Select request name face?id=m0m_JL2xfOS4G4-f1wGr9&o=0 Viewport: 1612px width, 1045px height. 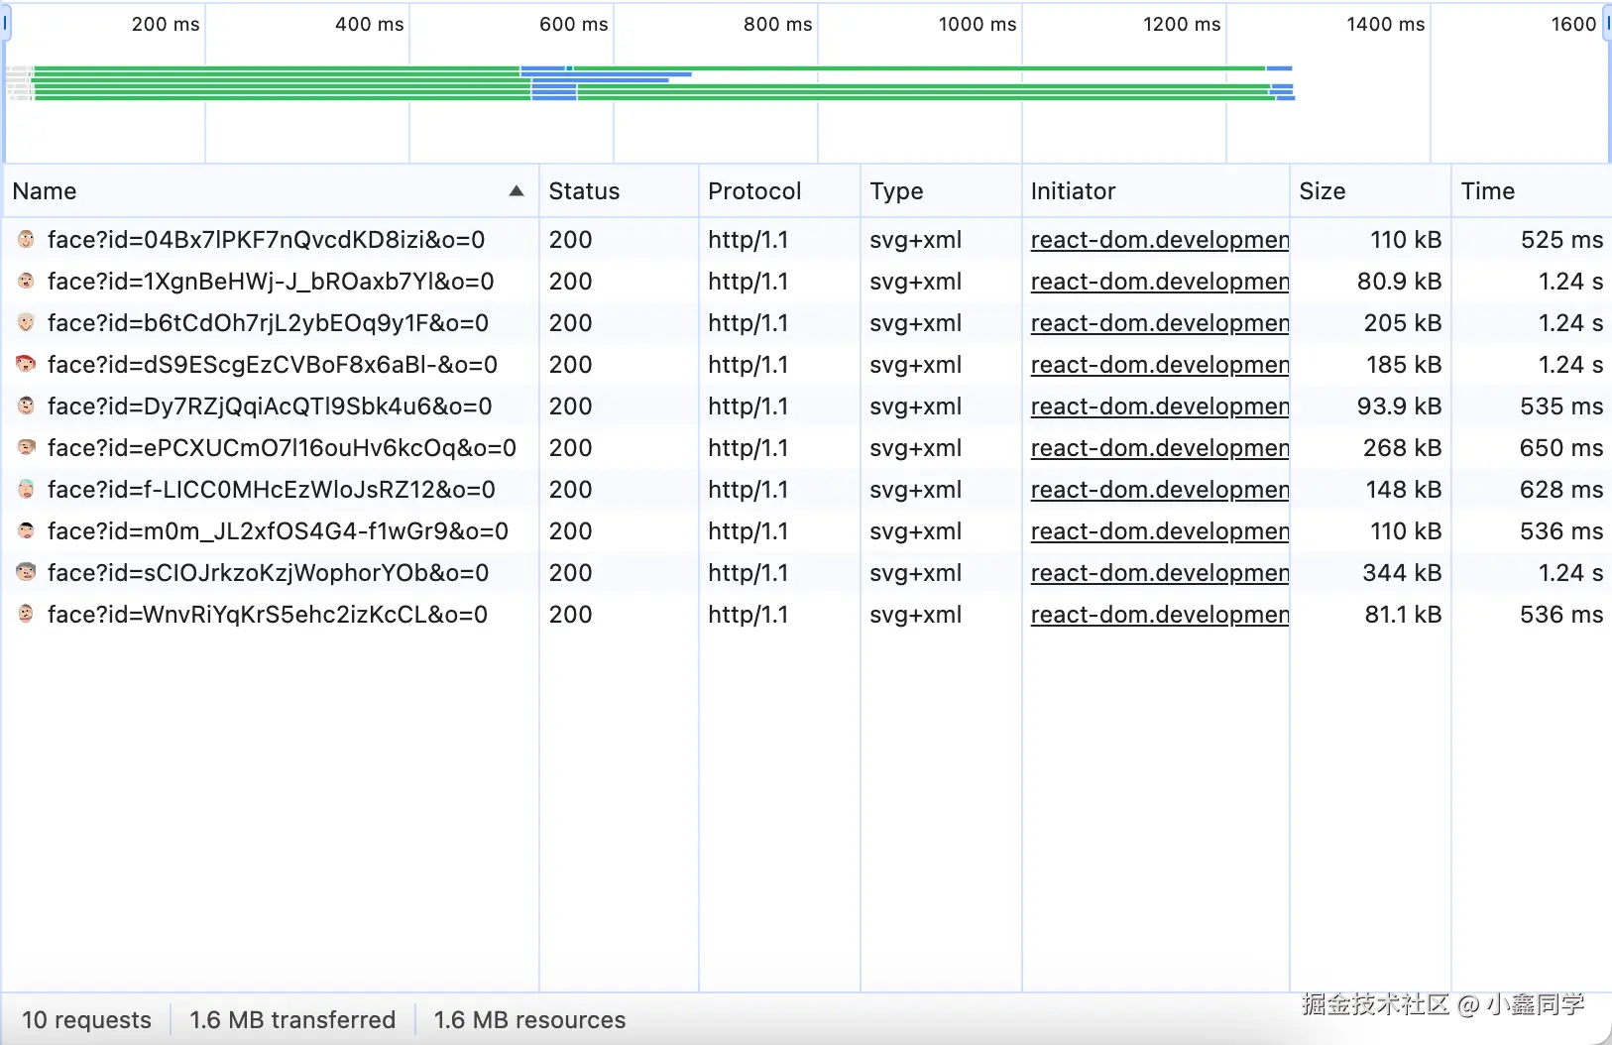[278, 531]
